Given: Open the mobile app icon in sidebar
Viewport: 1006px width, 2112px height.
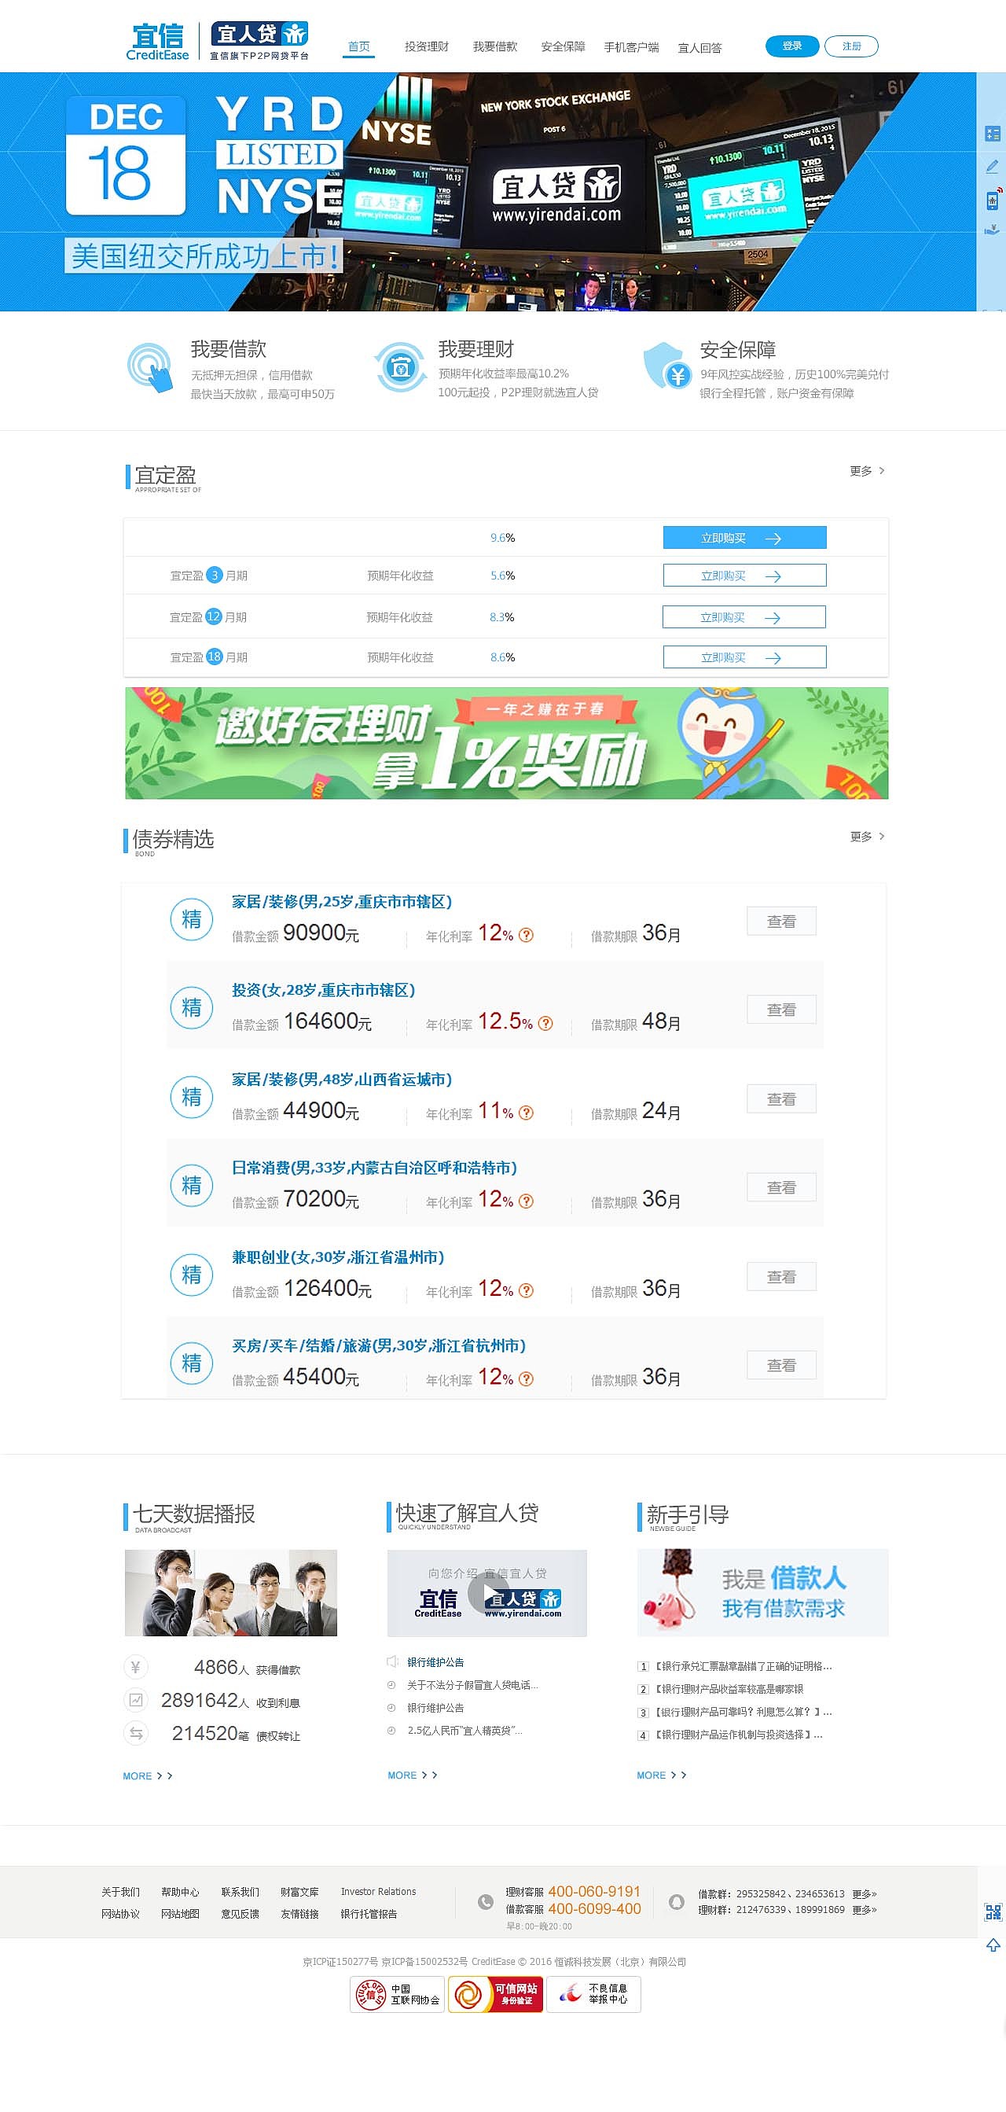Looking at the screenshot, I should click(x=992, y=199).
